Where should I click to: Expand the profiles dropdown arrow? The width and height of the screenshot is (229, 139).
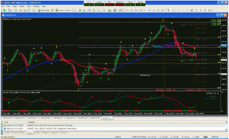[12, 10]
